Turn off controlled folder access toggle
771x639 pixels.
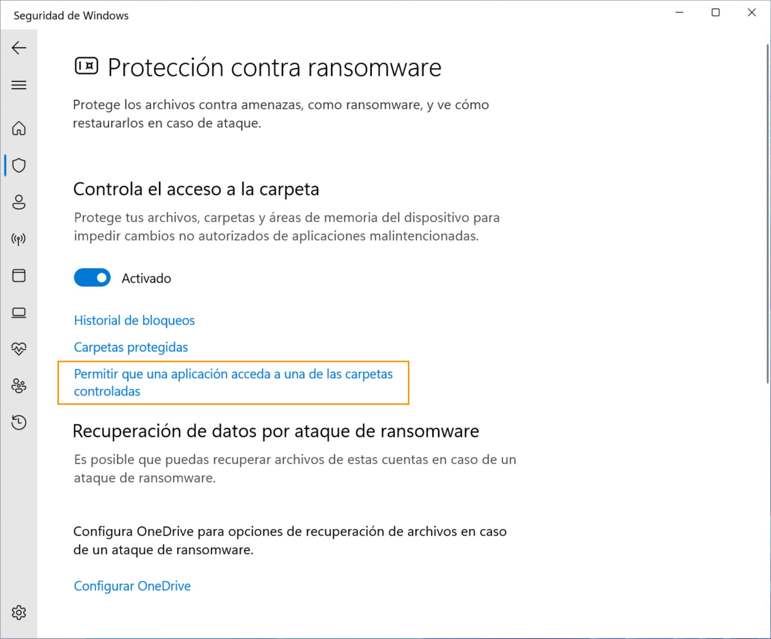[92, 278]
